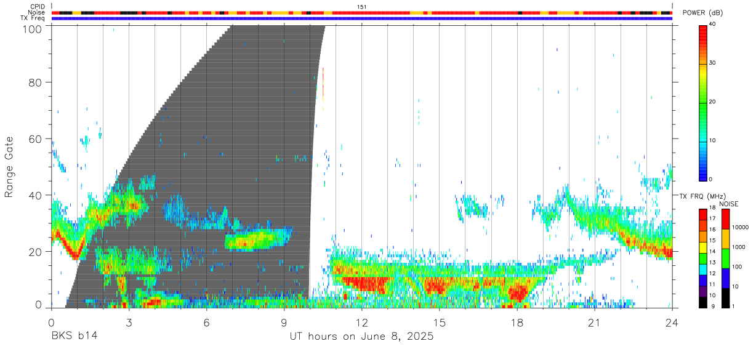Viewport: 756px width, 349px height.
Task: Pick the black swatch in NOISE legend
Action: coord(726,298)
